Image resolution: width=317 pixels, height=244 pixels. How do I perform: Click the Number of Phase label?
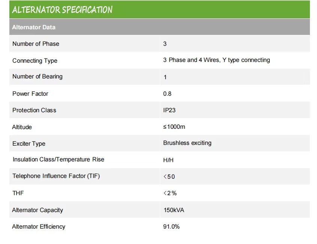coord(36,44)
